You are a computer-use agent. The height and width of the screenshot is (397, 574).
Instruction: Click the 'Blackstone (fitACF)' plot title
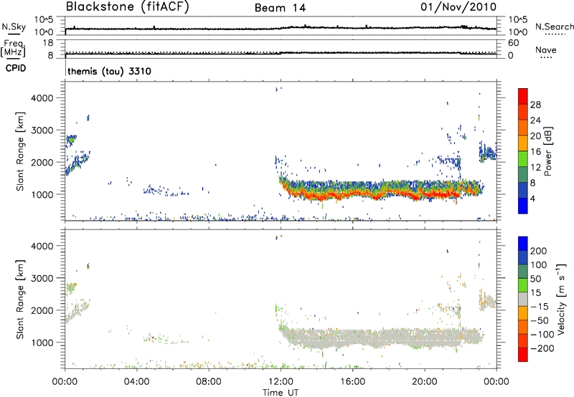(x=128, y=6)
